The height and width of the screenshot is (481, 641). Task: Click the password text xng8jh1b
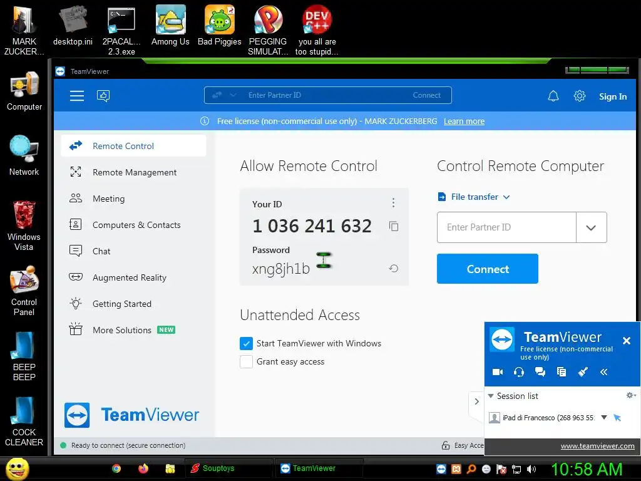(x=281, y=269)
